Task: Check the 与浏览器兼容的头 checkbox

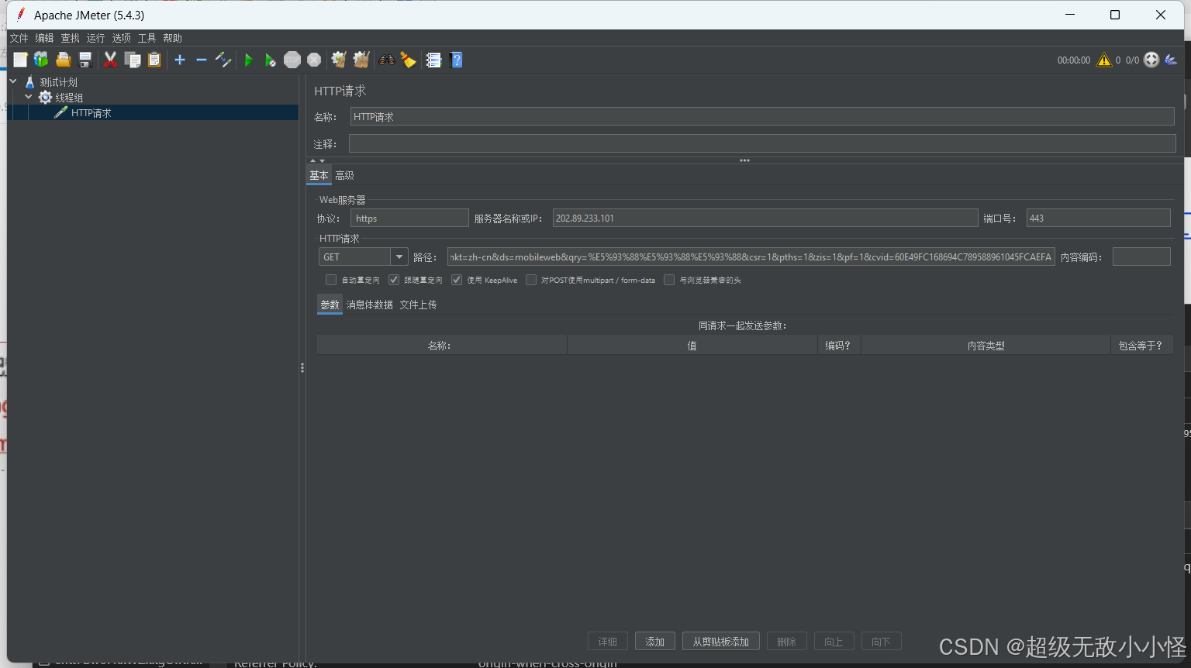Action: (669, 280)
